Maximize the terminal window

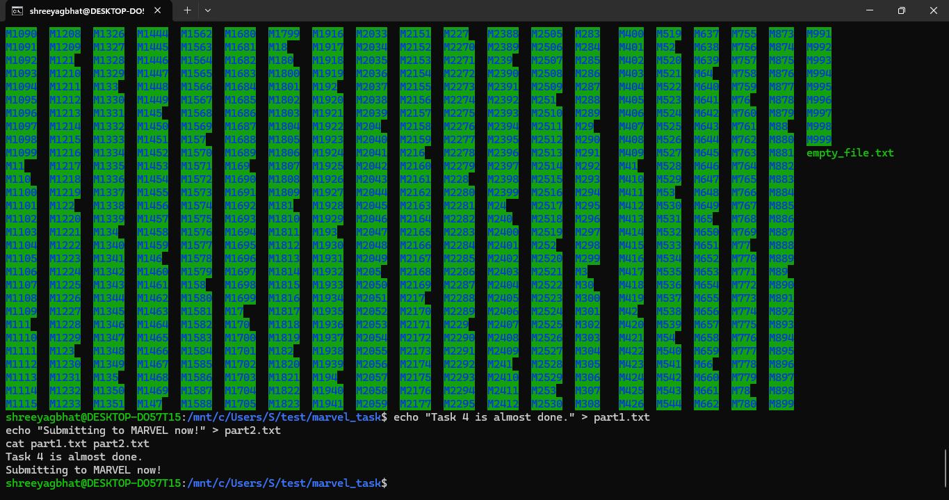(x=901, y=10)
